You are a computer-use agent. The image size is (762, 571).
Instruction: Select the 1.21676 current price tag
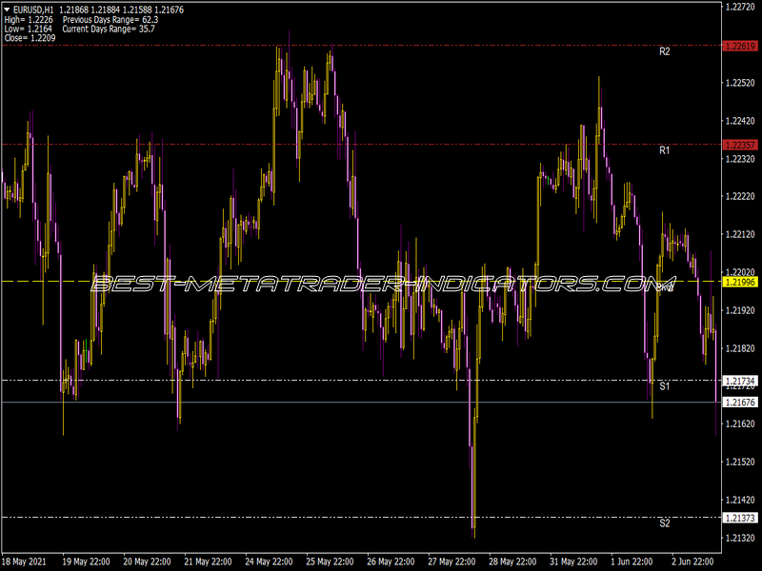(x=740, y=403)
